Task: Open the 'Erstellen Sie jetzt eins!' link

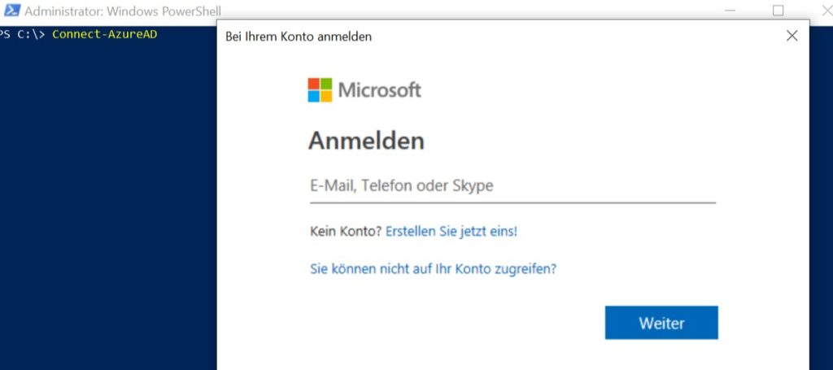Action: click(451, 232)
